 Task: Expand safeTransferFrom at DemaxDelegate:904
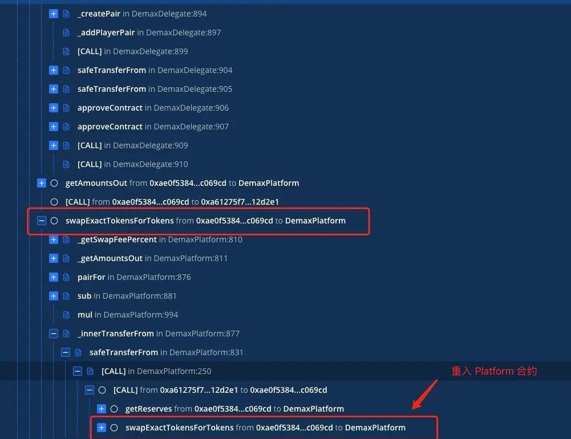pyautogui.click(x=54, y=70)
